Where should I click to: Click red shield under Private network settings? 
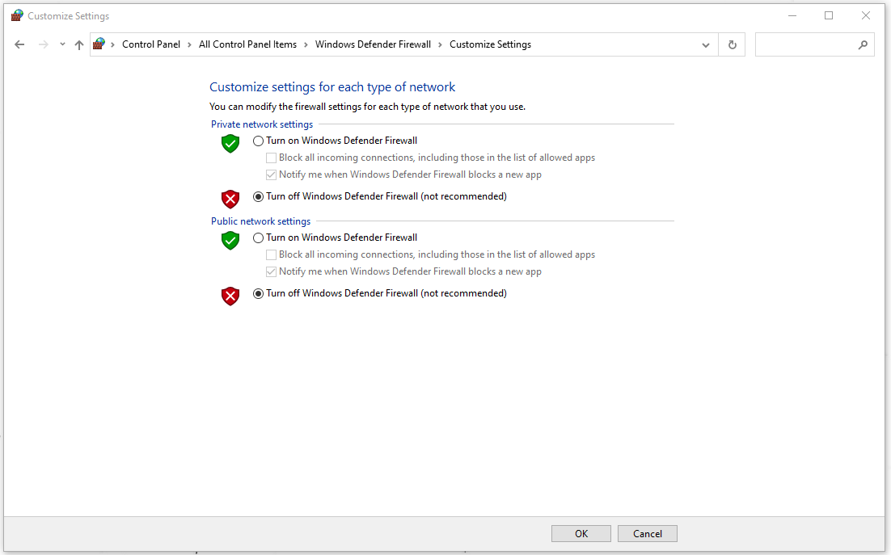coord(230,200)
